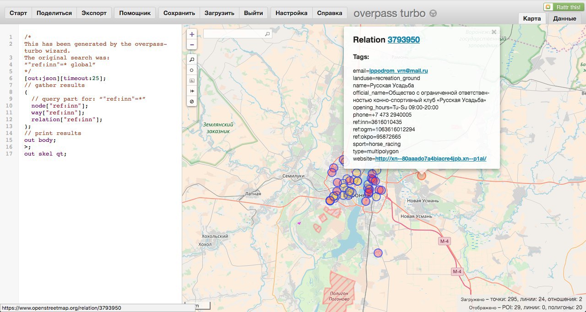586x312 pixels.
Task: Click the Загружено loaded-data status line
Action: tap(521, 299)
